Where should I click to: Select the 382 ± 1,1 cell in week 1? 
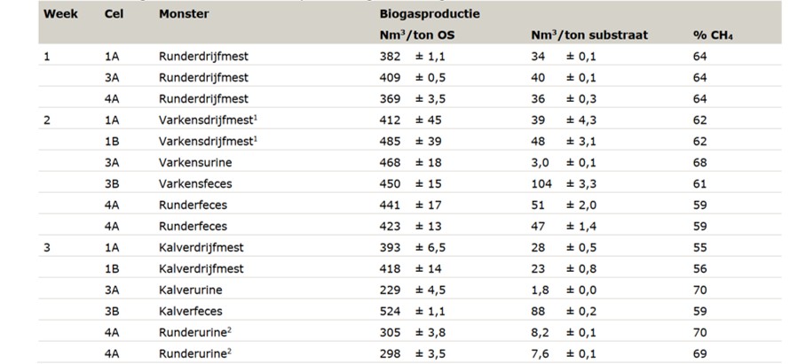413,57
